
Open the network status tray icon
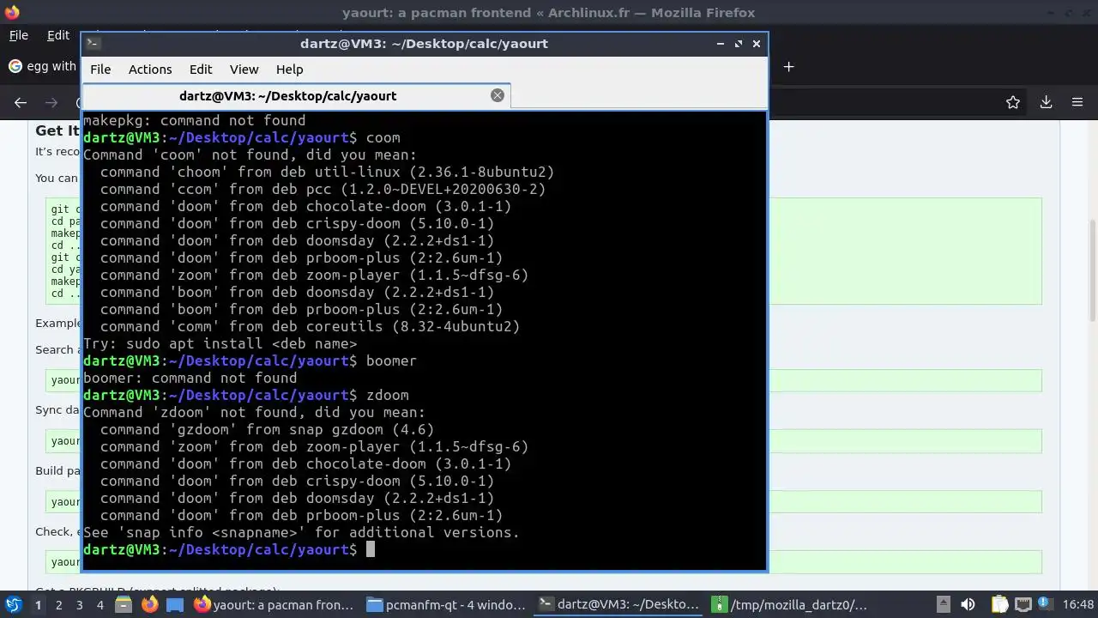1024,604
